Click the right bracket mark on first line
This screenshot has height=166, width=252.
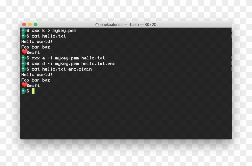pyautogui.click(x=231, y=30)
